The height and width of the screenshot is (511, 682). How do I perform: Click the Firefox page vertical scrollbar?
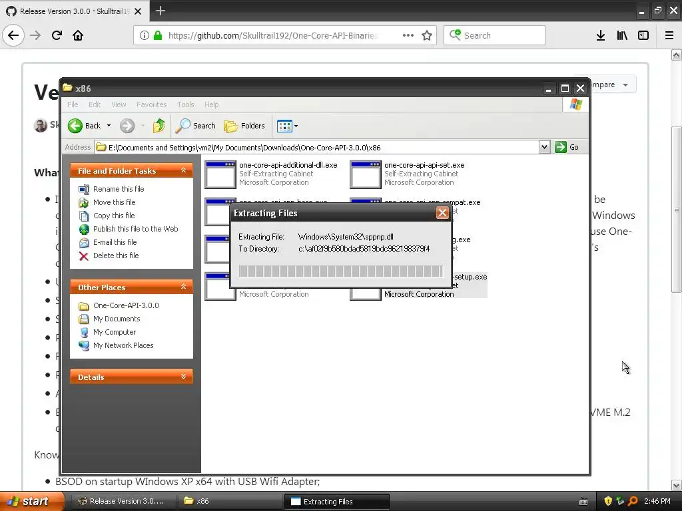[676, 210]
